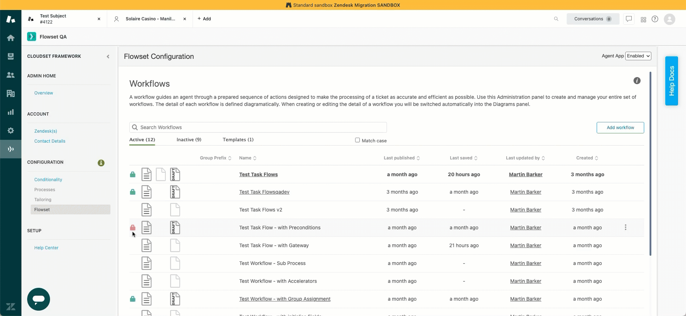Open the Contact Details link
Screen dimensions: 686x316
[x=50, y=141]
